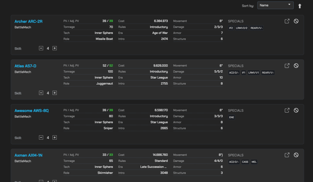Increase skill for Archer ARC-2R
The height and width of the screenshot is (182, 313).
coord(55,48)
